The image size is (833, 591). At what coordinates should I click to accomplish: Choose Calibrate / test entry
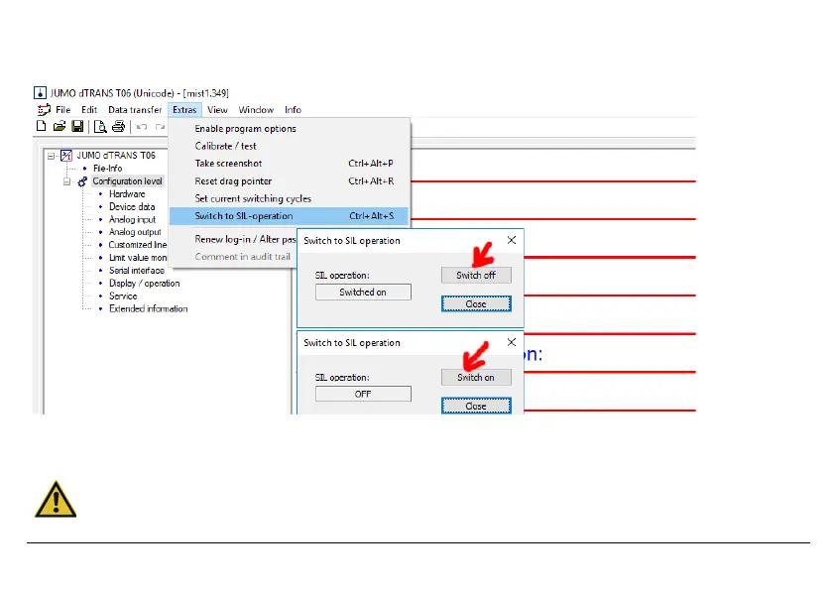click(289, 146)
